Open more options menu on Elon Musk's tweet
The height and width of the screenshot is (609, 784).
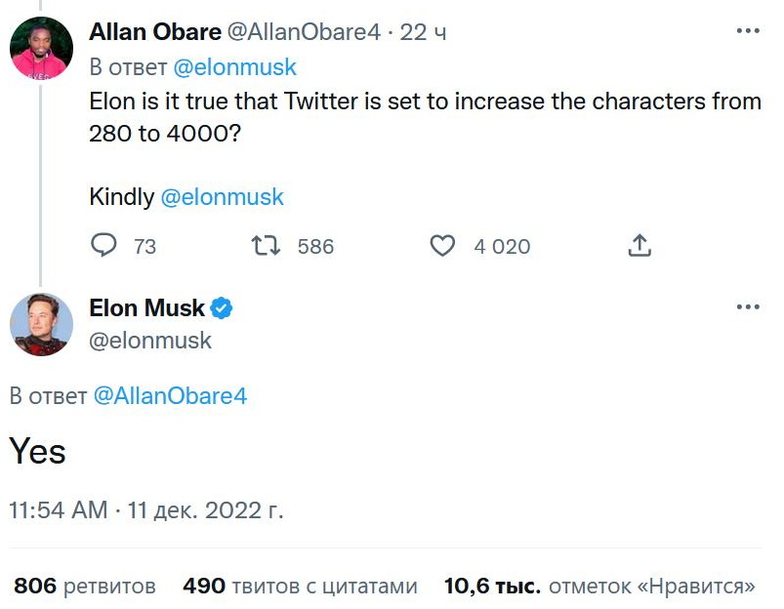(x=747, y=307)
